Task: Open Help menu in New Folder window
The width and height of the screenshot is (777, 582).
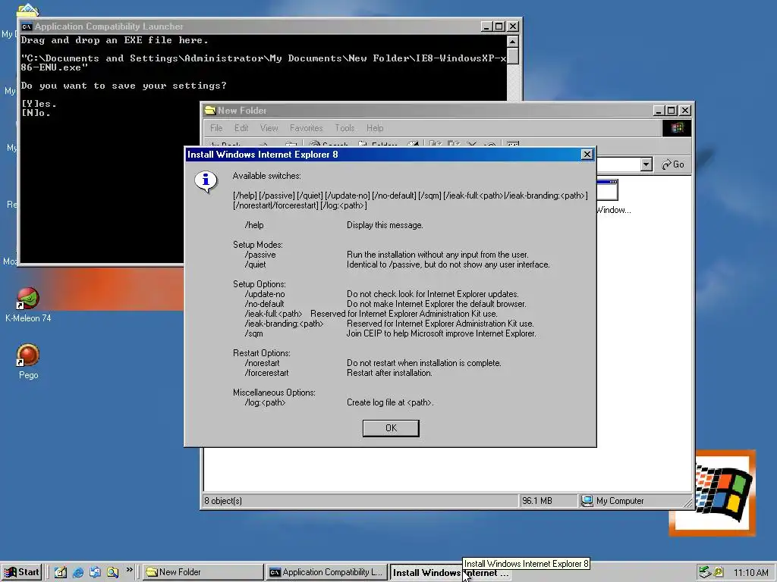Action: pyautogui.click(x=375, y=128)
